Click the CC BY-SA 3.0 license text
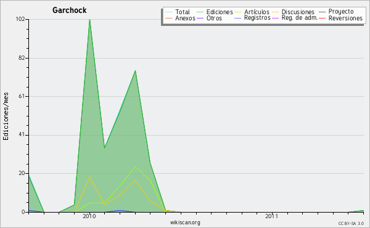This screenshot has width=370, height=228. point(351,224)
